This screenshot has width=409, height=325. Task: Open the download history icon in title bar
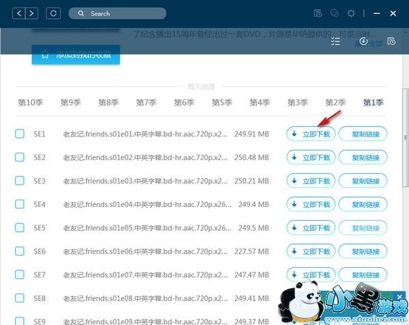click(x=318, y=14)
